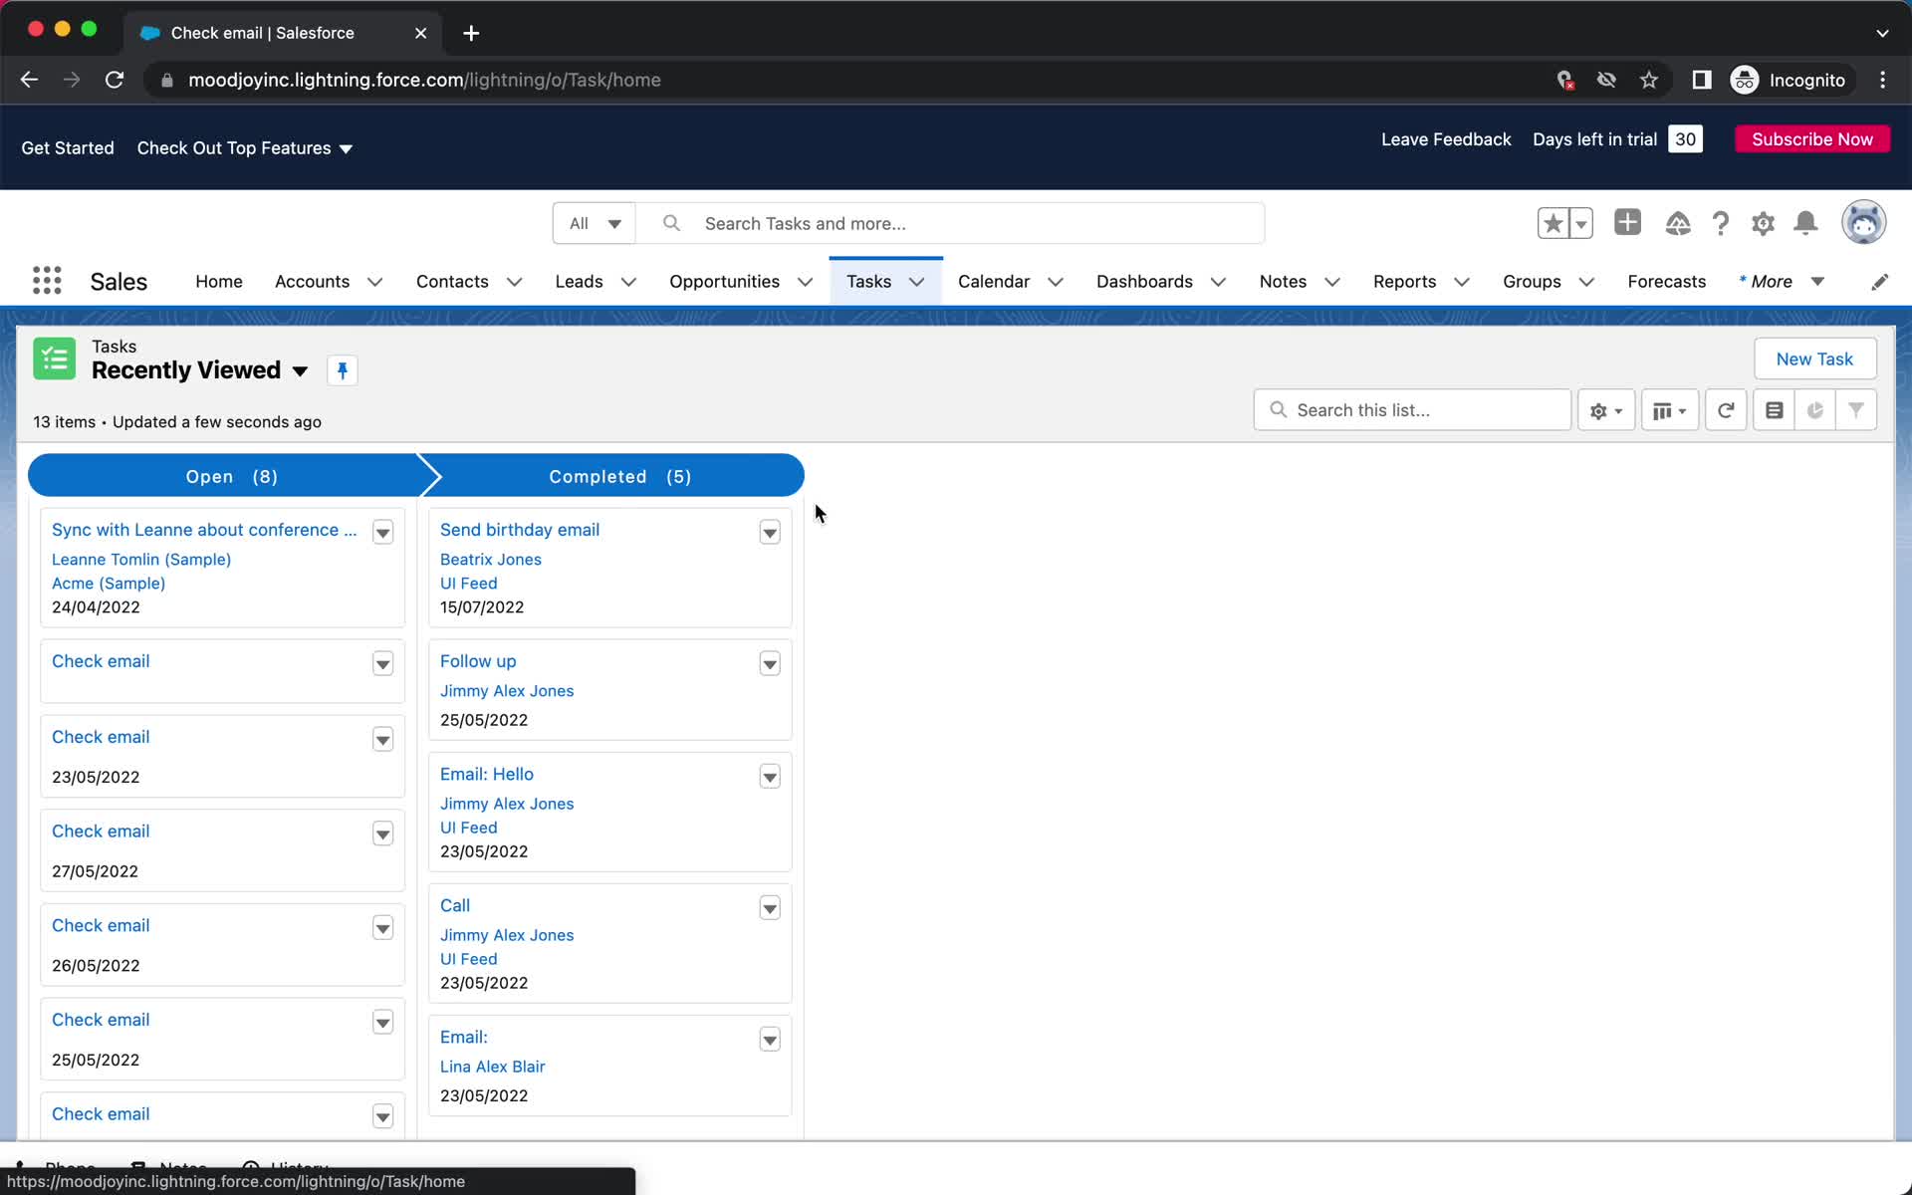The image size is (1912, 1195).
Task: Select the Completed (5) path stage
Action: pyautogui.click(x=619, y=476)
